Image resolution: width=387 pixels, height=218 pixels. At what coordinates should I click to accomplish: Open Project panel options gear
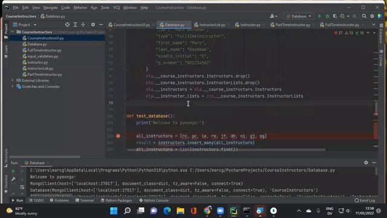click(x=93, y=25)
